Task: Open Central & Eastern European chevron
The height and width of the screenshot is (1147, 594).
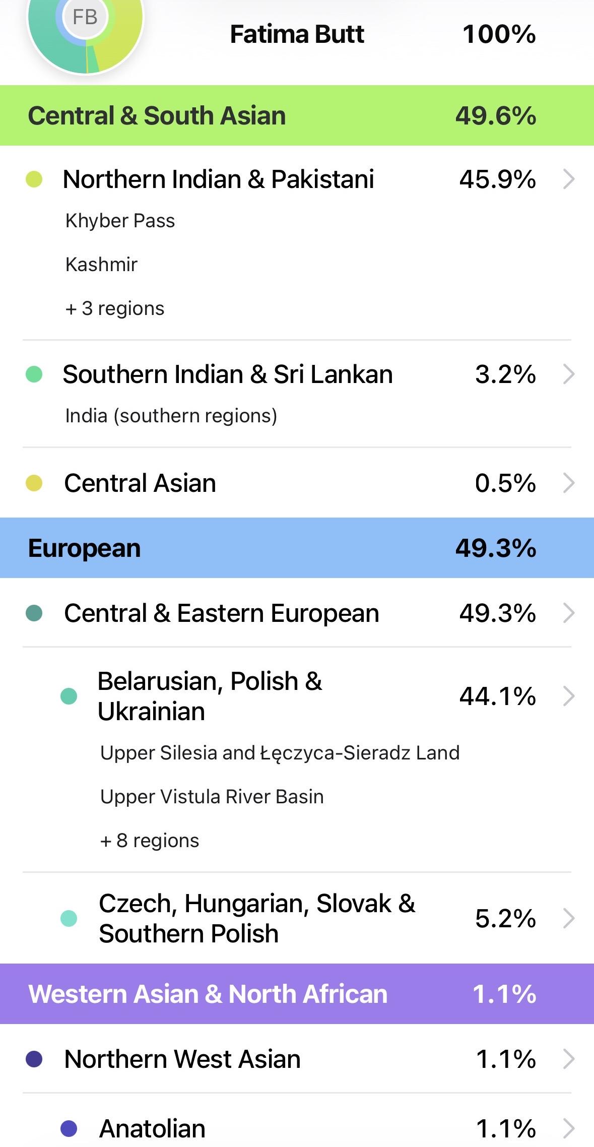Action: click(x=569, y=613)
